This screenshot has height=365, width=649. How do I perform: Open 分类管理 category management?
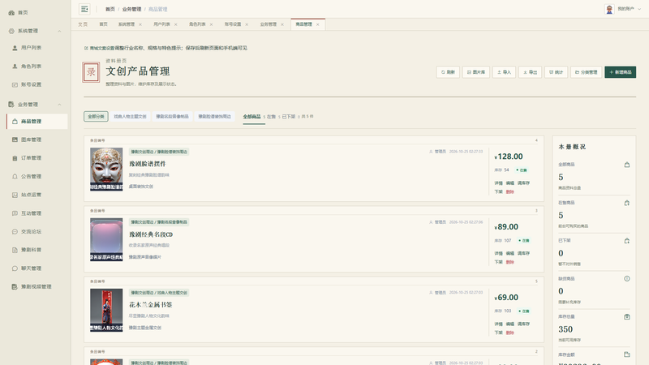(x=586, y=72)
